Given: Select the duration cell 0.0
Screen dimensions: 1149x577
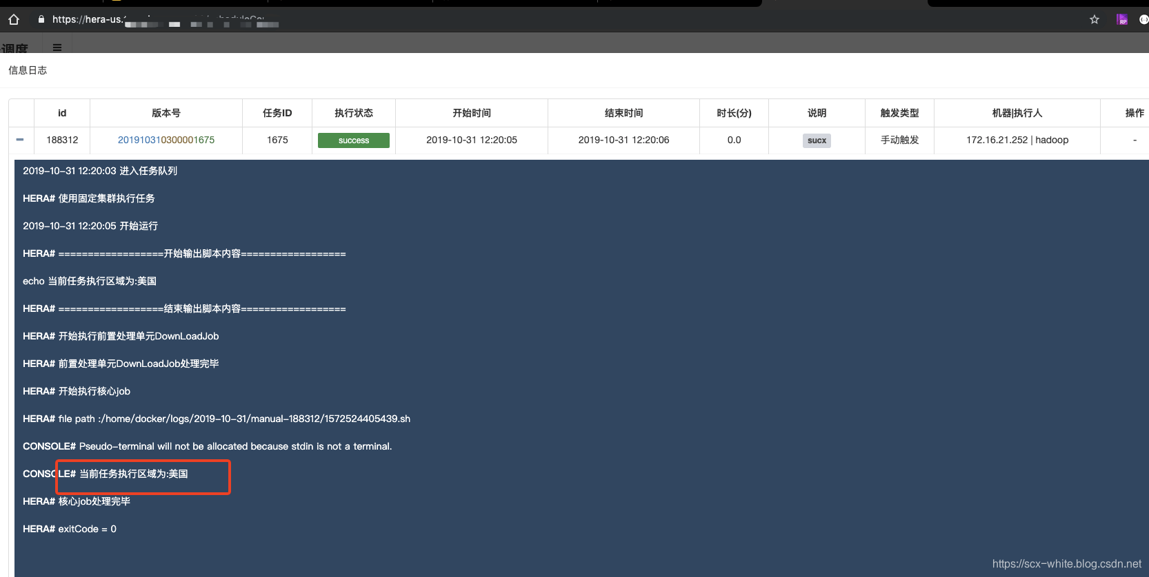Looking at the screenshot, I should [734, 140].
